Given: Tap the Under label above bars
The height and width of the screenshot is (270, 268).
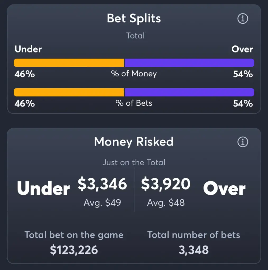Looking at the screenshot, I should (28, 49).
